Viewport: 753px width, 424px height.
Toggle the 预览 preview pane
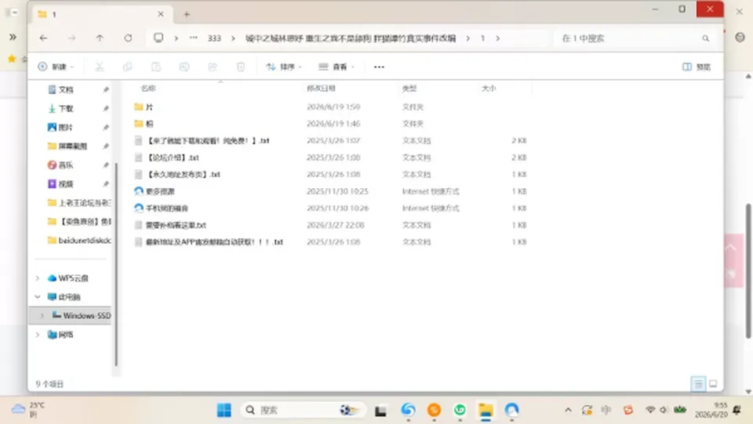click(x=697, y=67)
